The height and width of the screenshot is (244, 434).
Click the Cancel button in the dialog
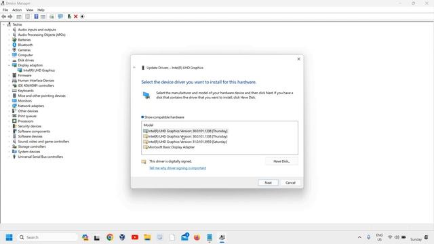[x=290, y=182]
